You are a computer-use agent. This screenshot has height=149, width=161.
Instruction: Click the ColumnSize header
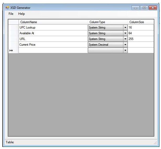tap(141, 22)
